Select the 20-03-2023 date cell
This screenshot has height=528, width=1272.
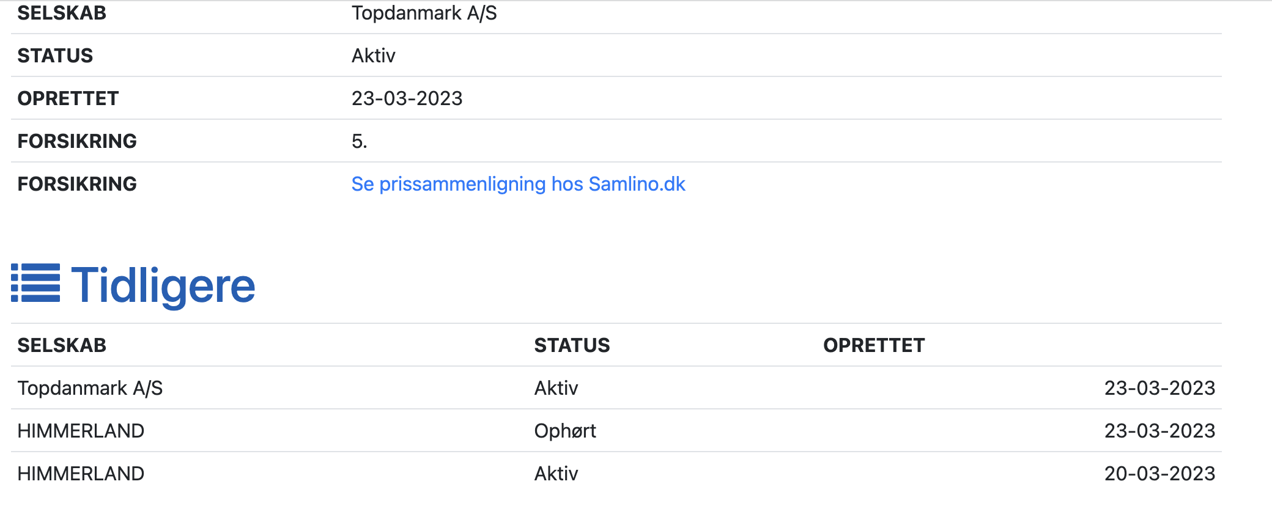click(x=1159, y=474)
